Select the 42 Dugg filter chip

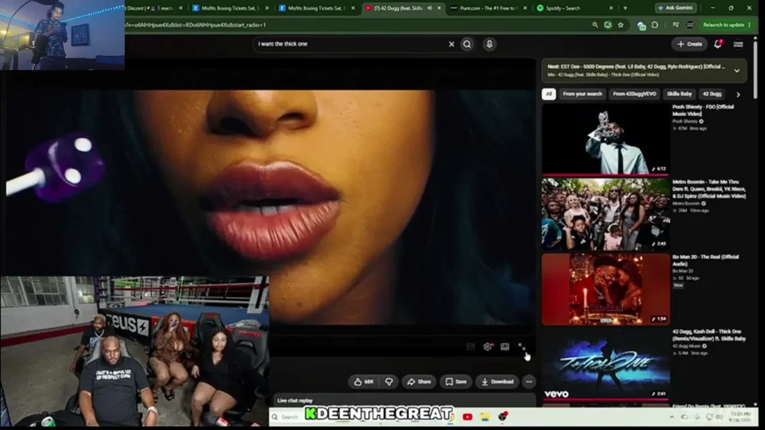pyautogui.click(x=712, y=94)
